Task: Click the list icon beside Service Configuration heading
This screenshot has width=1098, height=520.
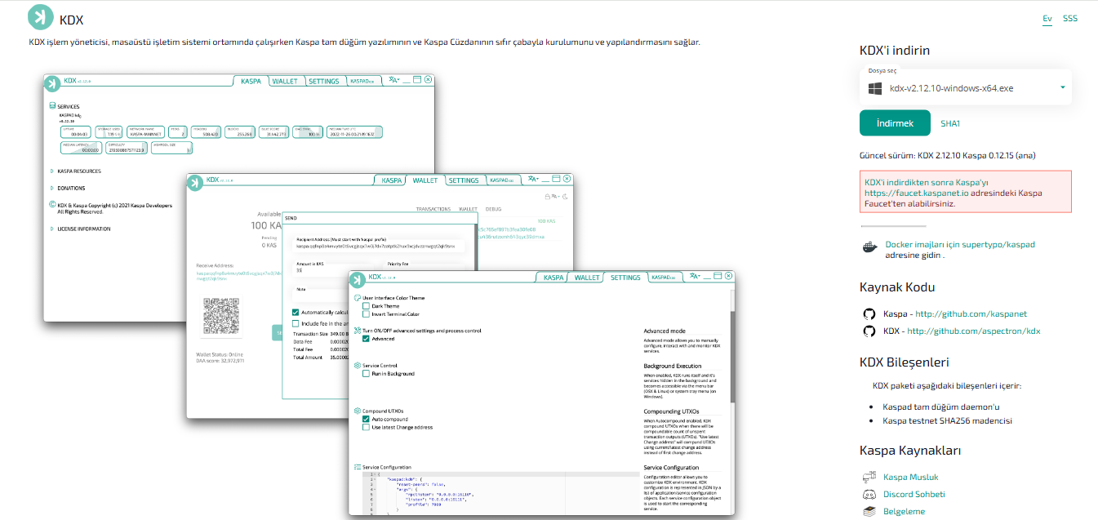Action: tap(358, 467)
